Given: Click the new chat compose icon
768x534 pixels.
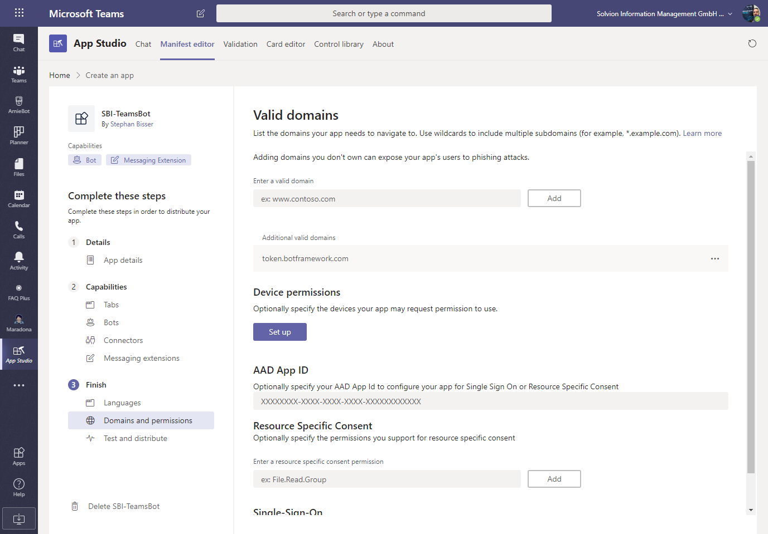Looking at the screenshot, I should (201, 13).
